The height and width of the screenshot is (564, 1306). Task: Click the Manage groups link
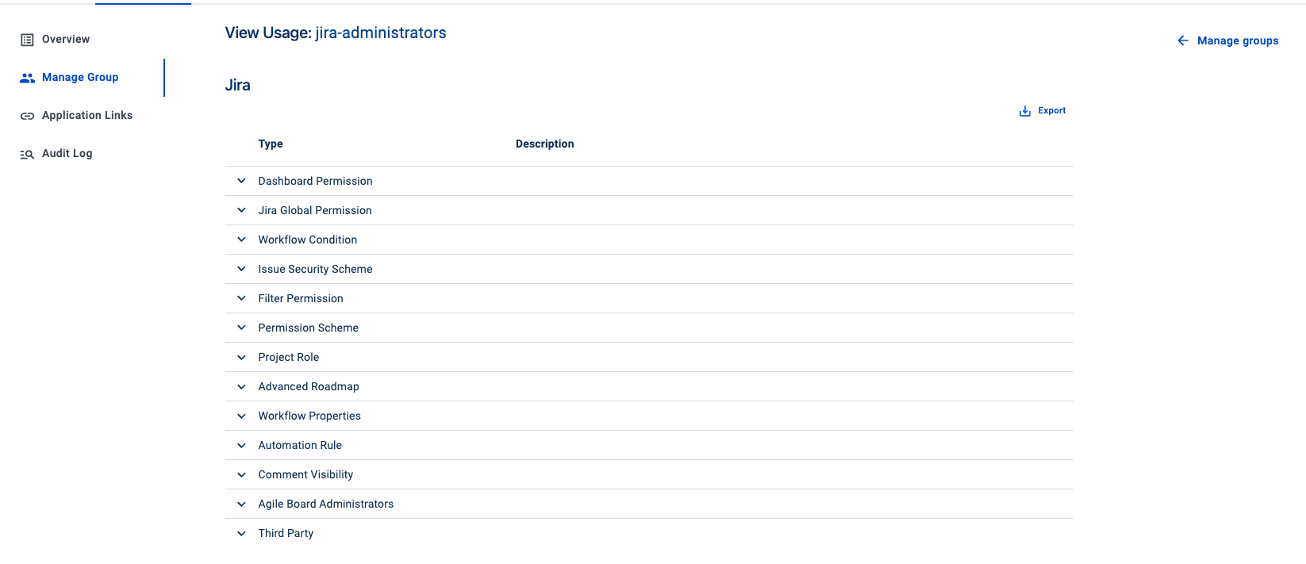click(x=1238, y=40)
